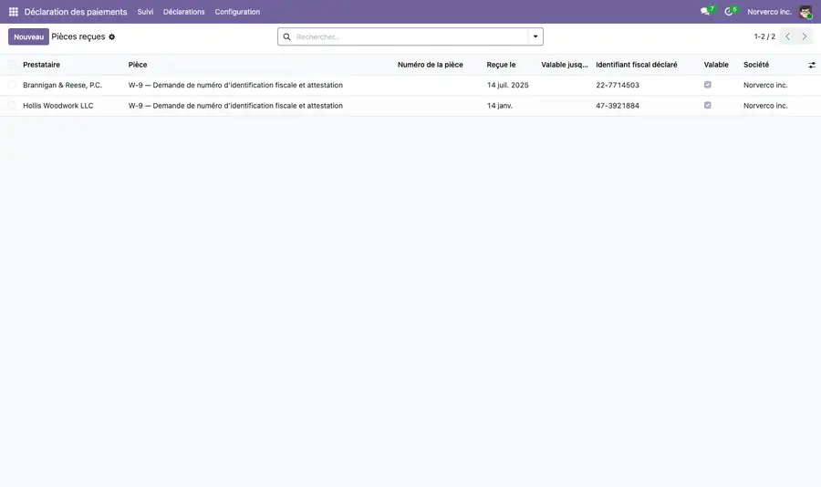Click Norverco inc. in Brannigan row
The height and width of the screenshot is (487, 821).
pos(765,85)
